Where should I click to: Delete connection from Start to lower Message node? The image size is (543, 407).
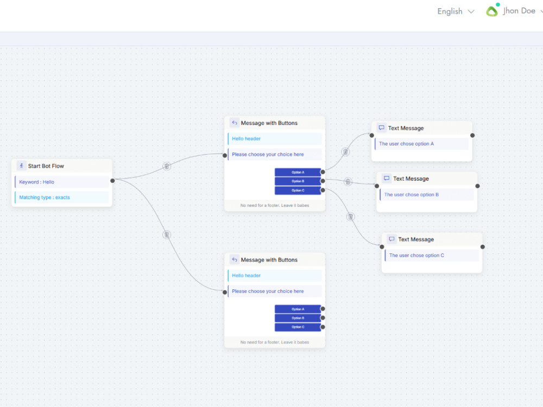(x=167, y=234)
